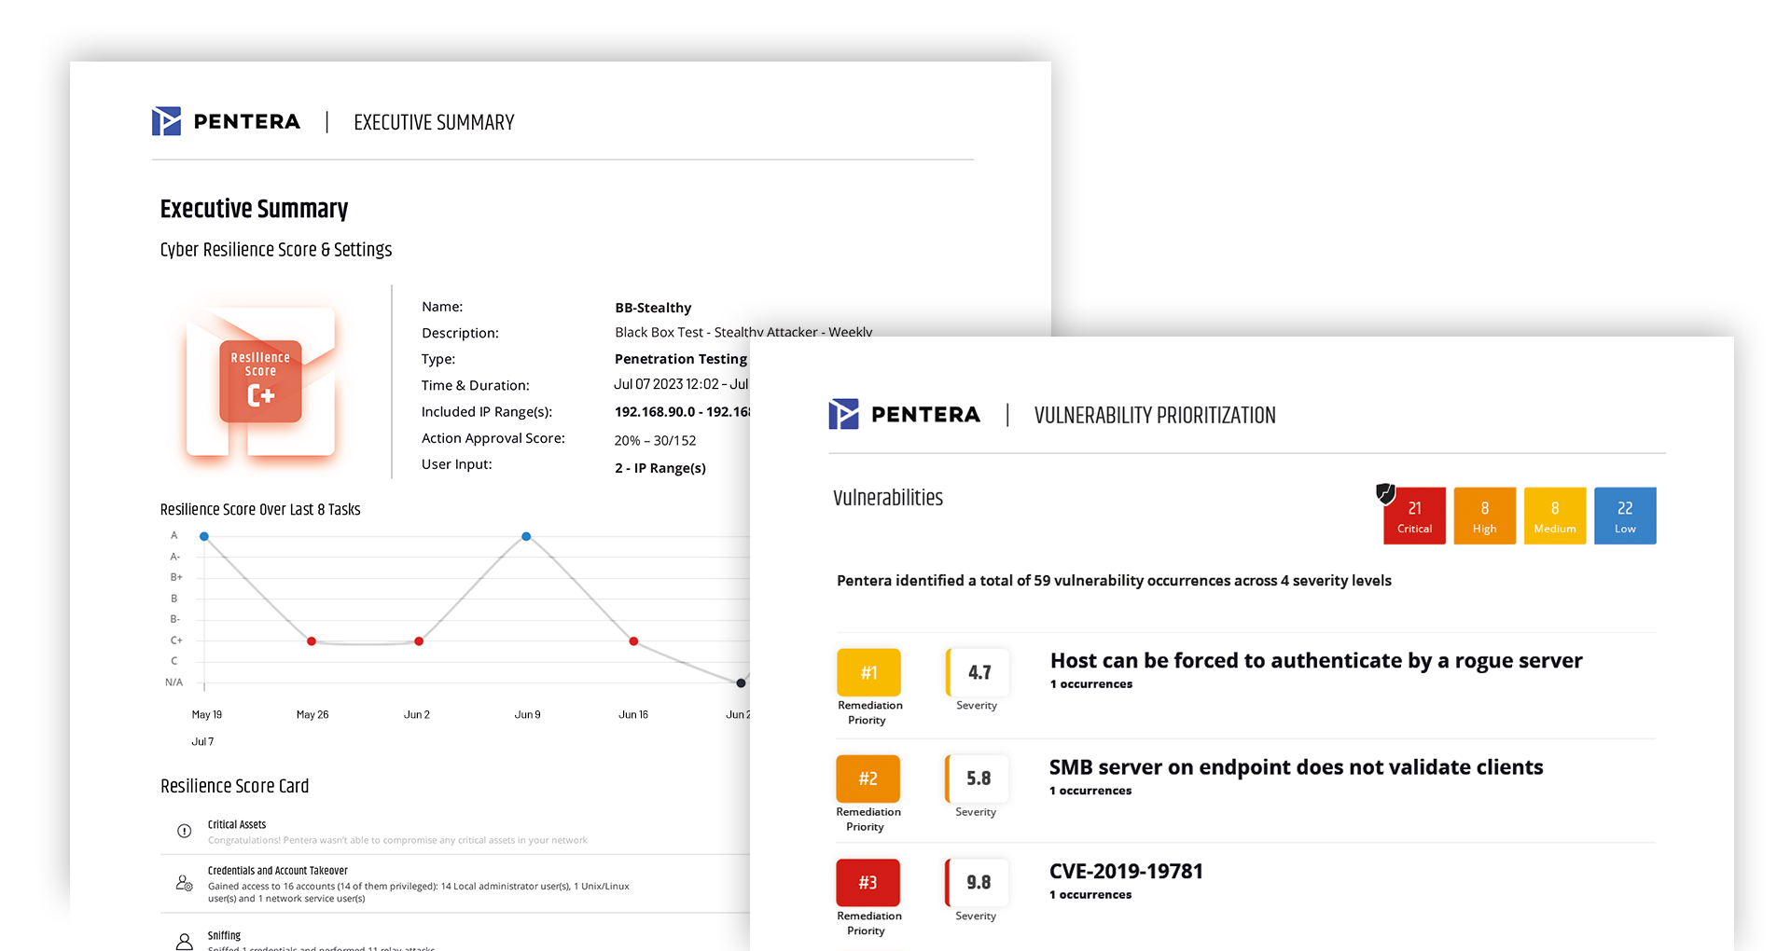The width and height of the screenshot is (1791, 951).
Task: Click the 'Sniffing' row title
Action: tap(224, 935)
